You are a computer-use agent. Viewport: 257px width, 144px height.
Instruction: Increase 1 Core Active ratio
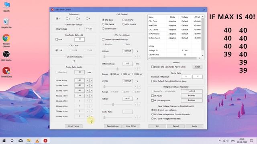[91, 80]
